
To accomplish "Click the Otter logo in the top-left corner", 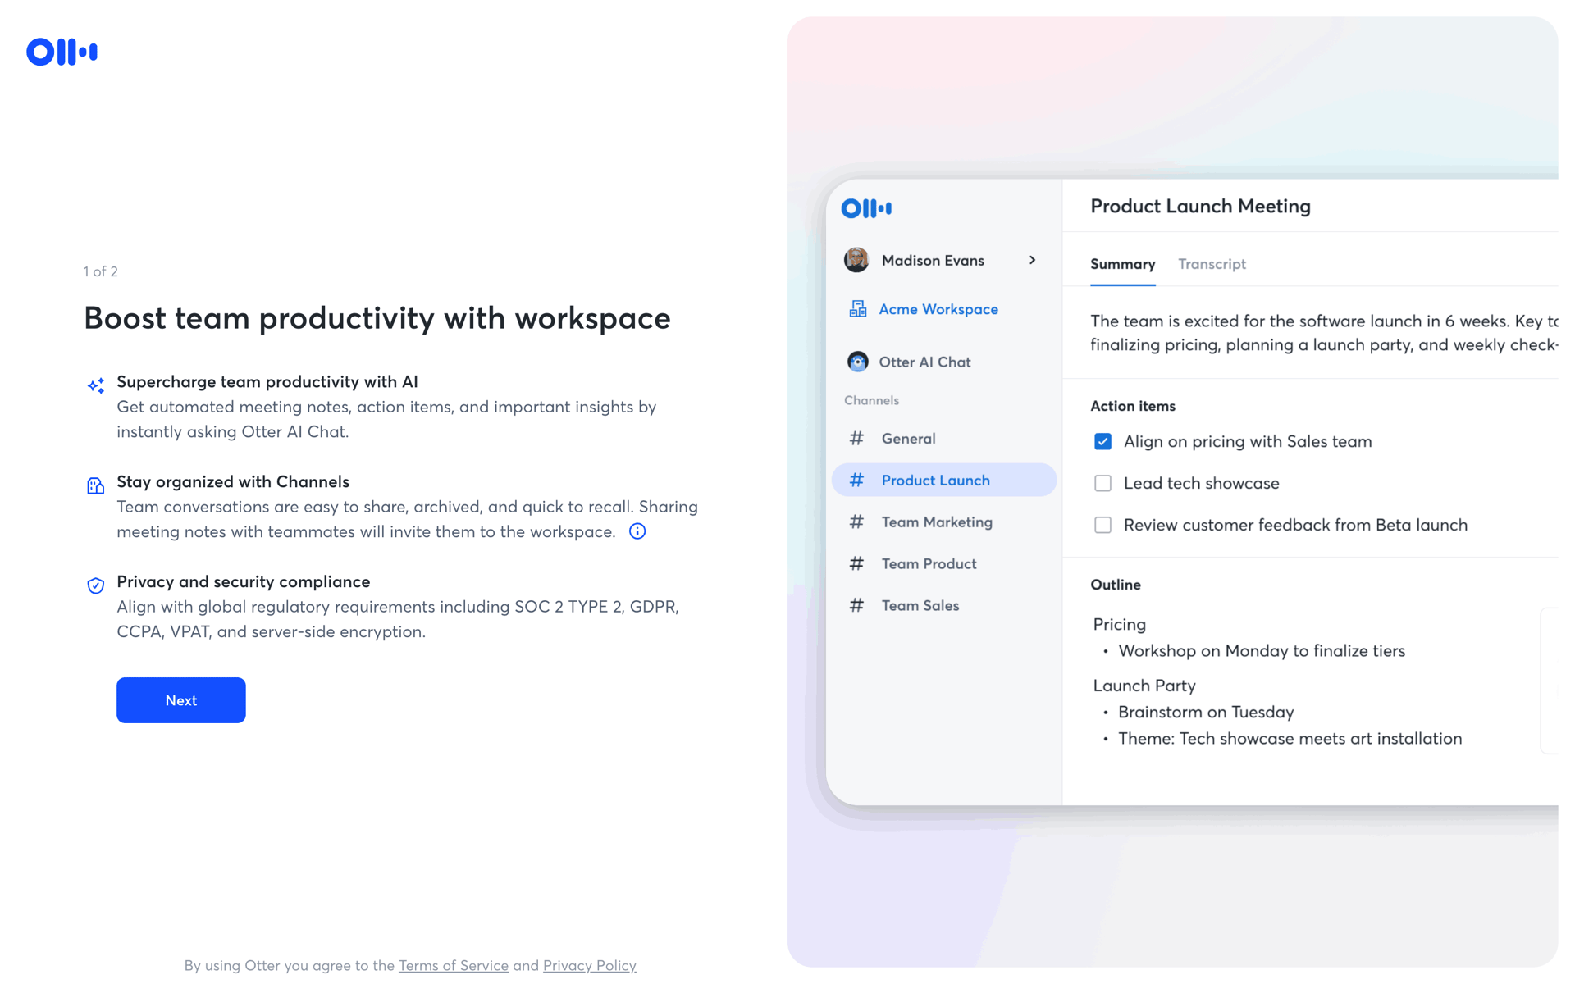I will pyautogui.click(x=62, y=52).
